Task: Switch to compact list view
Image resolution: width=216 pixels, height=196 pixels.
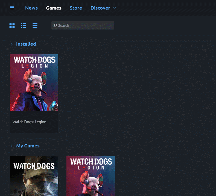Action: click(x=35, y=26)
